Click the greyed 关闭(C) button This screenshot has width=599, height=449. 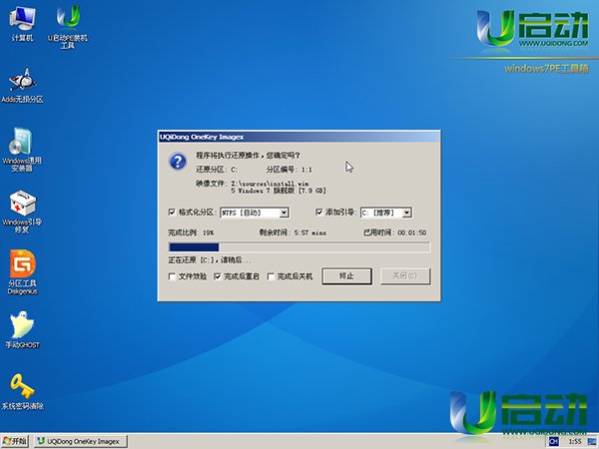(405, 276)
